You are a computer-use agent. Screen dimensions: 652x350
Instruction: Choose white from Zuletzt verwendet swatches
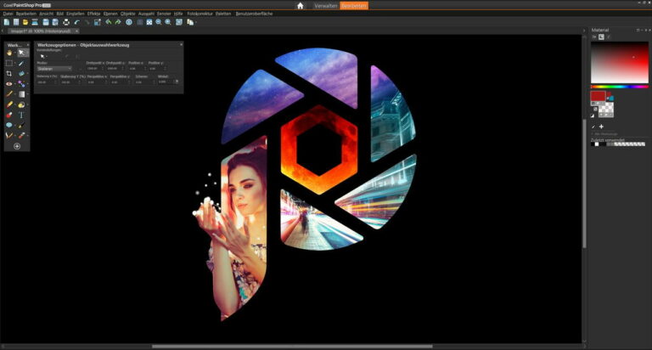click(597, 144)
